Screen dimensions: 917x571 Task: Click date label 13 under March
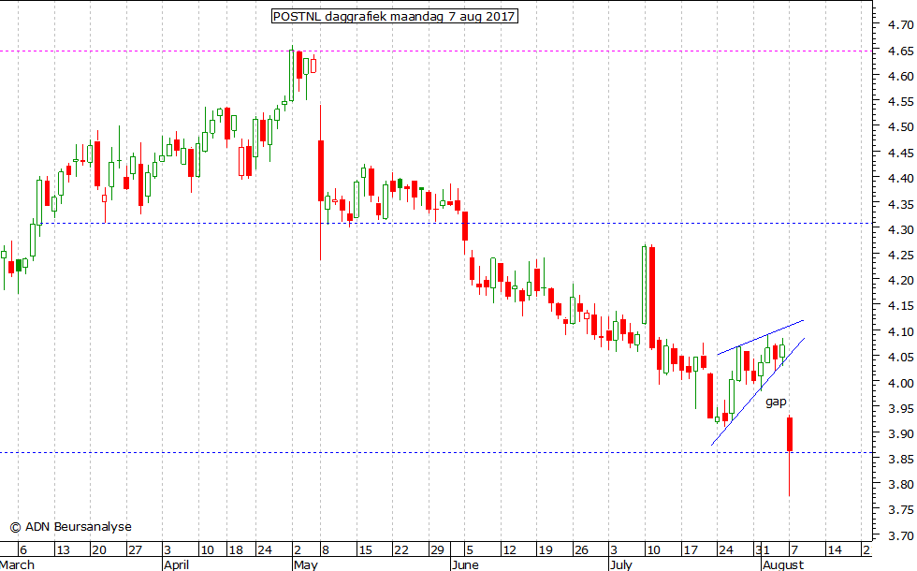(x=63, y=550)
